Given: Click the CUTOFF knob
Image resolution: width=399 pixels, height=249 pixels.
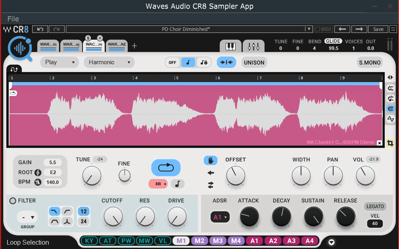Looking at the screenshot, I should tap(113, 217).
